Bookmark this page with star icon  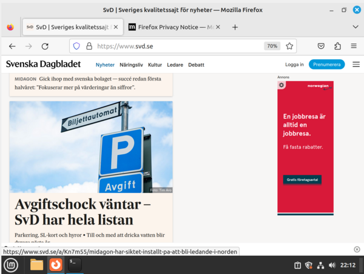coord(289,46)
